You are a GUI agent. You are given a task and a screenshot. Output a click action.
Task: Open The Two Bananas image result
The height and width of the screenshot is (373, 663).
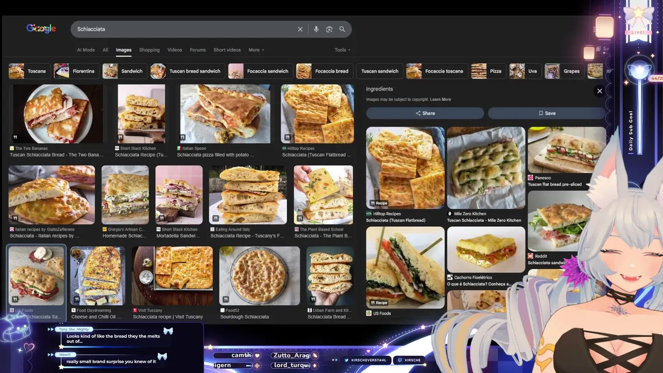tap(58, 114)
